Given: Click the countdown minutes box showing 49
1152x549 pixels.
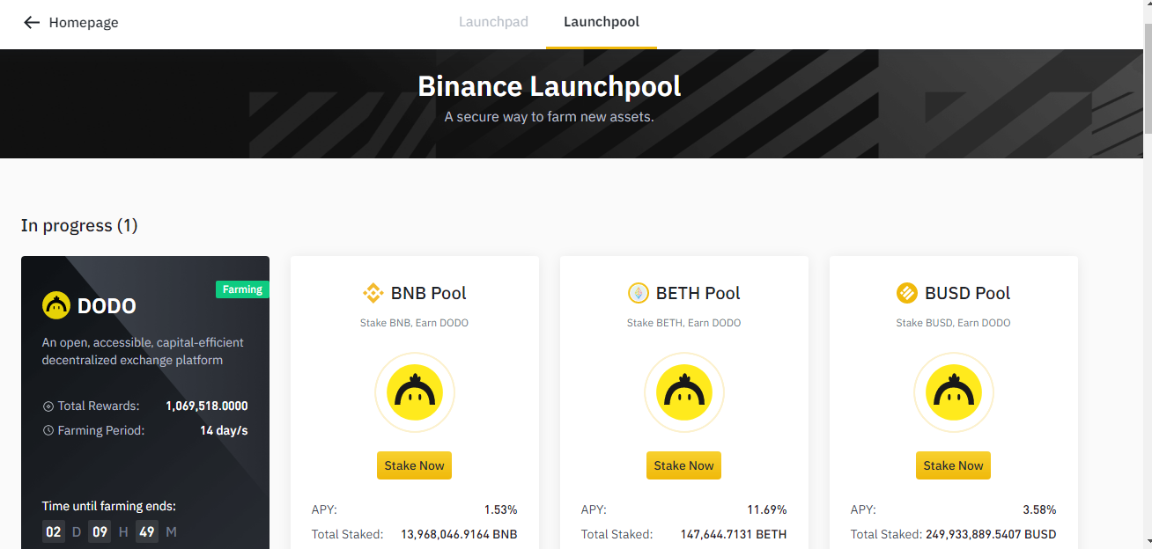Looking at the screenshot, I should 147,531.
